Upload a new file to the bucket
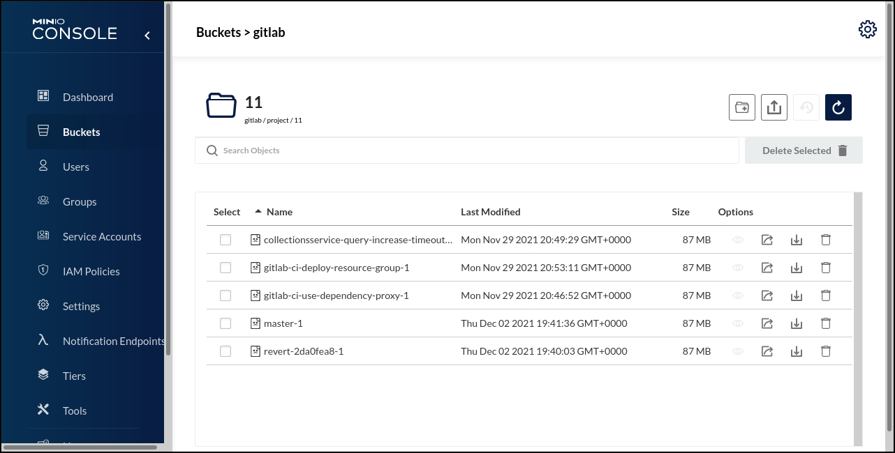Screen dimensions: 895x453 774,107
